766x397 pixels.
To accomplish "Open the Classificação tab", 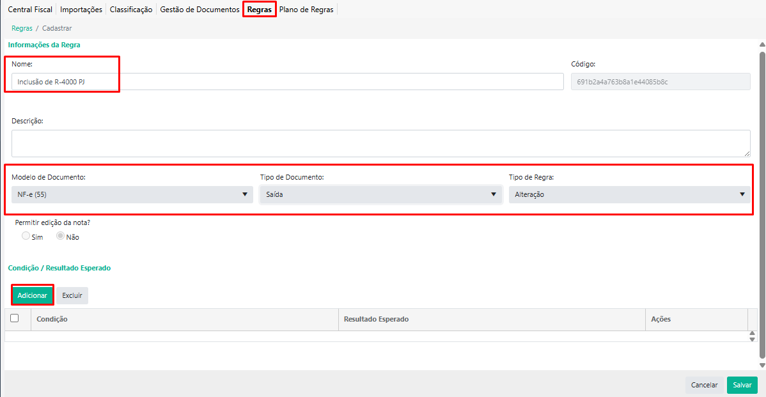I will (131, 10).
